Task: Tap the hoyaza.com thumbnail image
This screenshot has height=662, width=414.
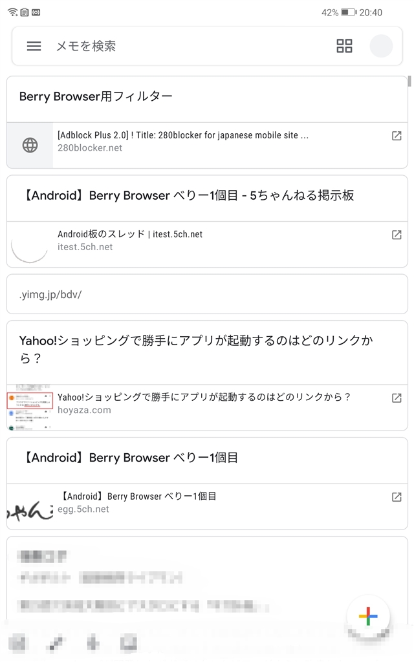Action: coord(30,409)
